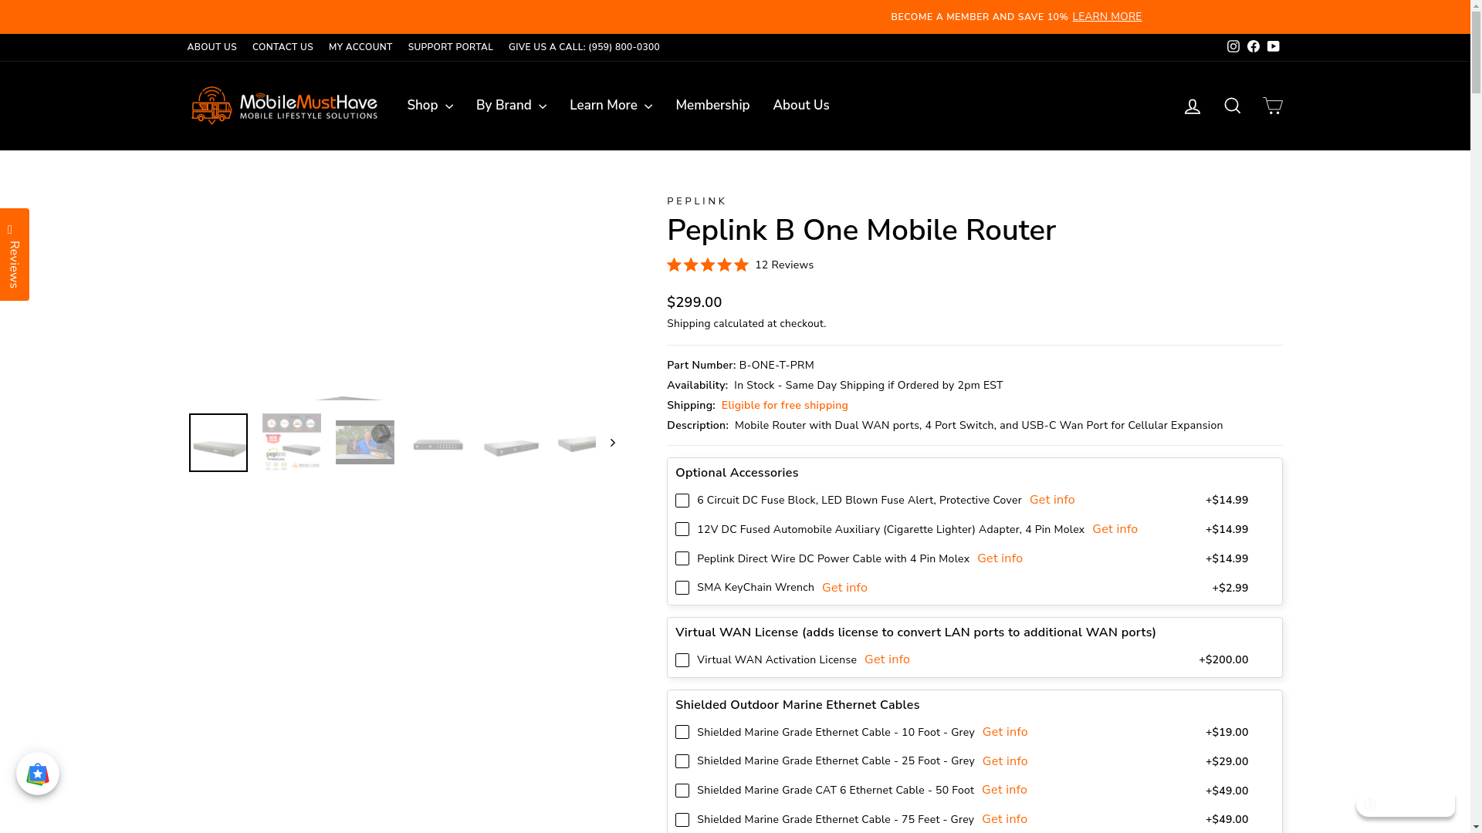This screenshot has width=1482, height=833.
Task: Open the Facebook social icon
Action: click(x=1253, y=47)
